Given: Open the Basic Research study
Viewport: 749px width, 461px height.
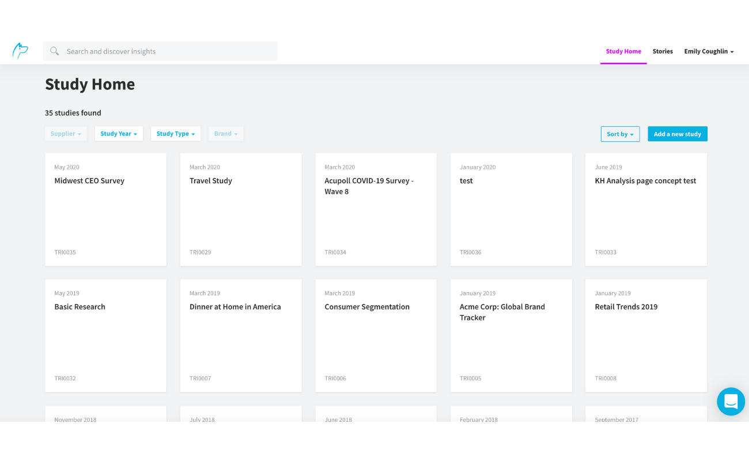Looking at the screenshot, I should point(106,336).
